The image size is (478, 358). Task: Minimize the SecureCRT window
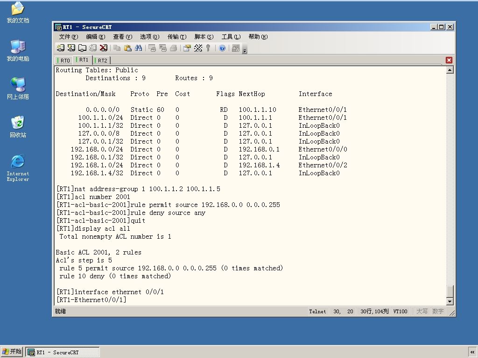[x=434, y=27]
